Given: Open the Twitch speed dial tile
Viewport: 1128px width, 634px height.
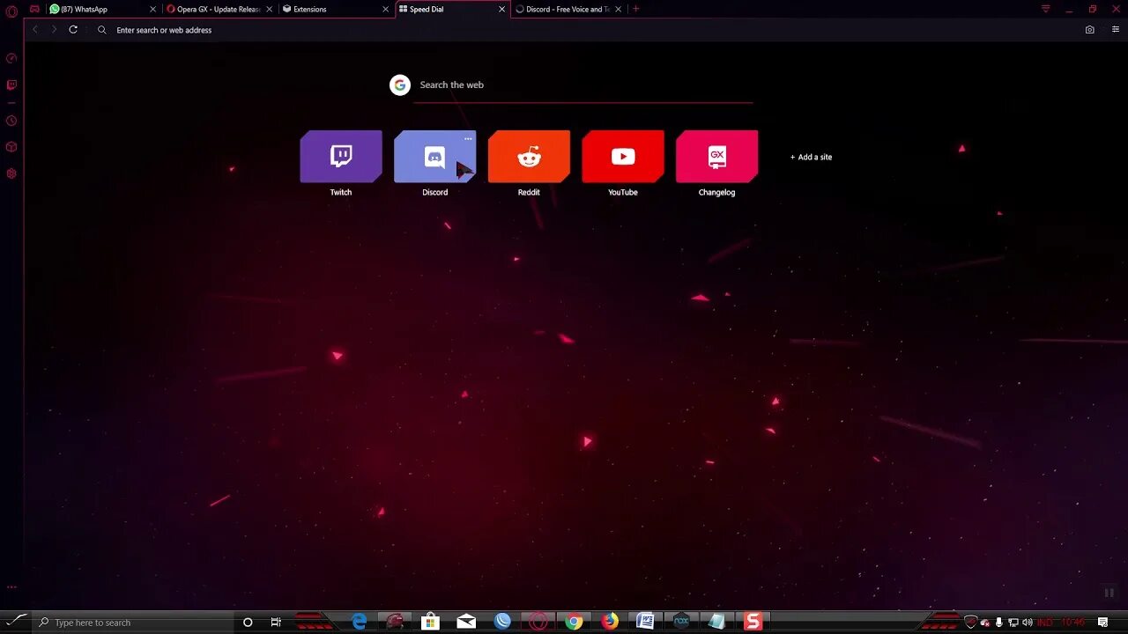Looking at the screenshot, I should pyautogui.click(x=341, y=157).
